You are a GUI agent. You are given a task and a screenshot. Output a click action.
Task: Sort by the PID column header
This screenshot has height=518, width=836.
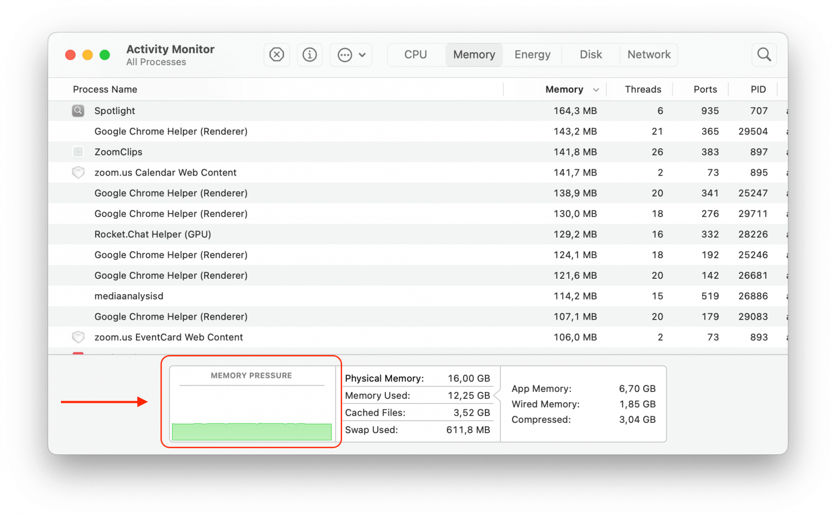coord(758,89)
